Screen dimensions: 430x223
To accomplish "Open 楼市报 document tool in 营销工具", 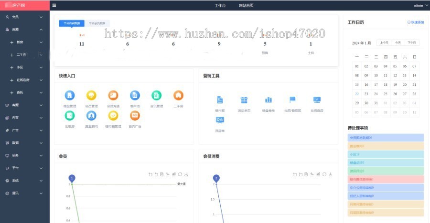I will click(220, 100).
